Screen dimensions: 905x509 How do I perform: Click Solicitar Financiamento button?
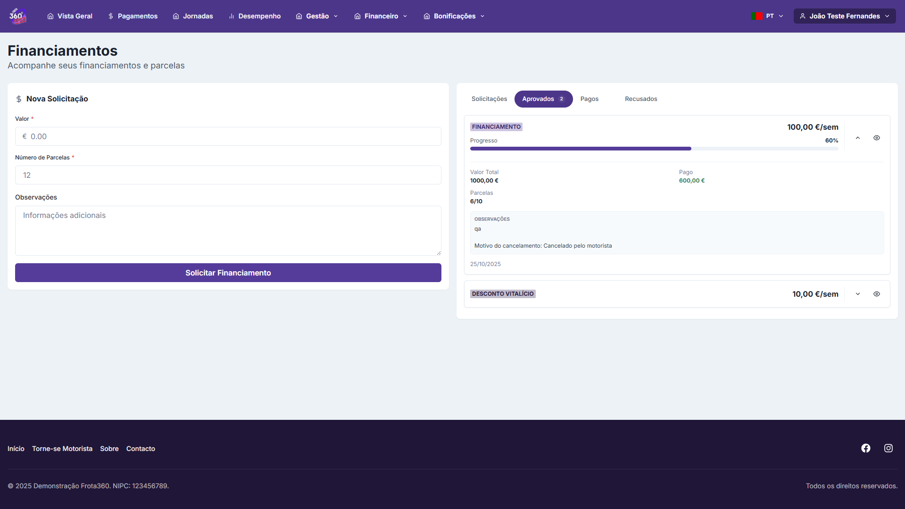(x=228, y=273)
